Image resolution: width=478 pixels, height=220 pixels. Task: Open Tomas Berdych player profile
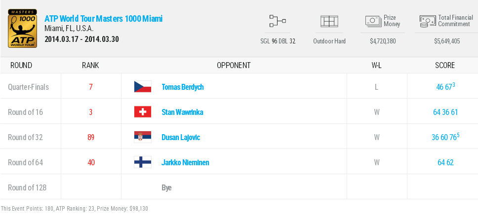[183, 87]
